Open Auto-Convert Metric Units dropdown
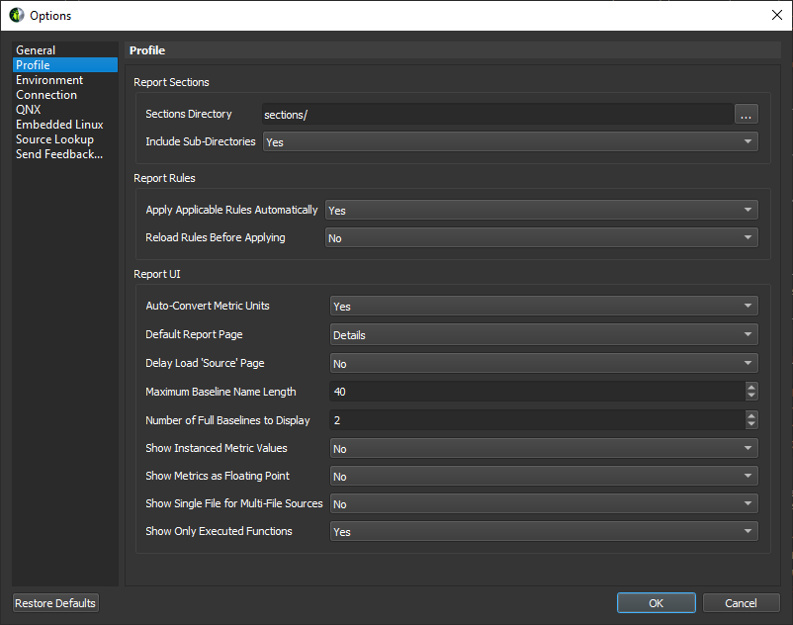 543,307
